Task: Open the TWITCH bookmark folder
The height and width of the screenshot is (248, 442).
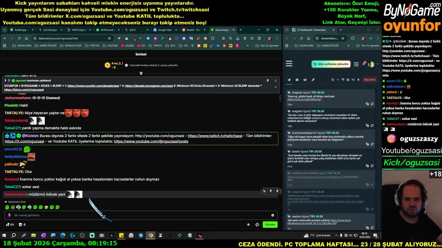Action: [x=155, y=45]
